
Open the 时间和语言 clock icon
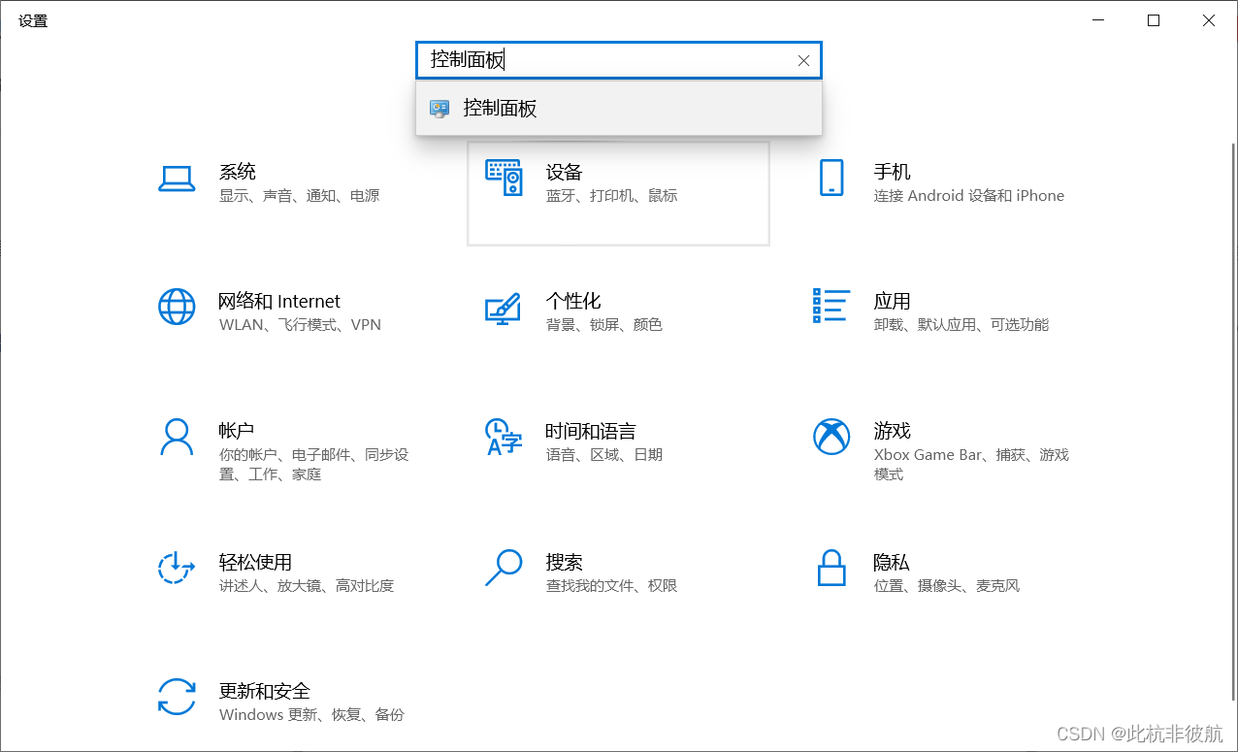click(504, 438)
